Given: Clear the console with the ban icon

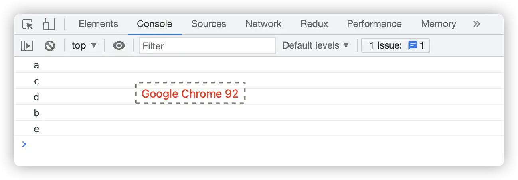Looking at the screenshot, I should pos(49,46).
